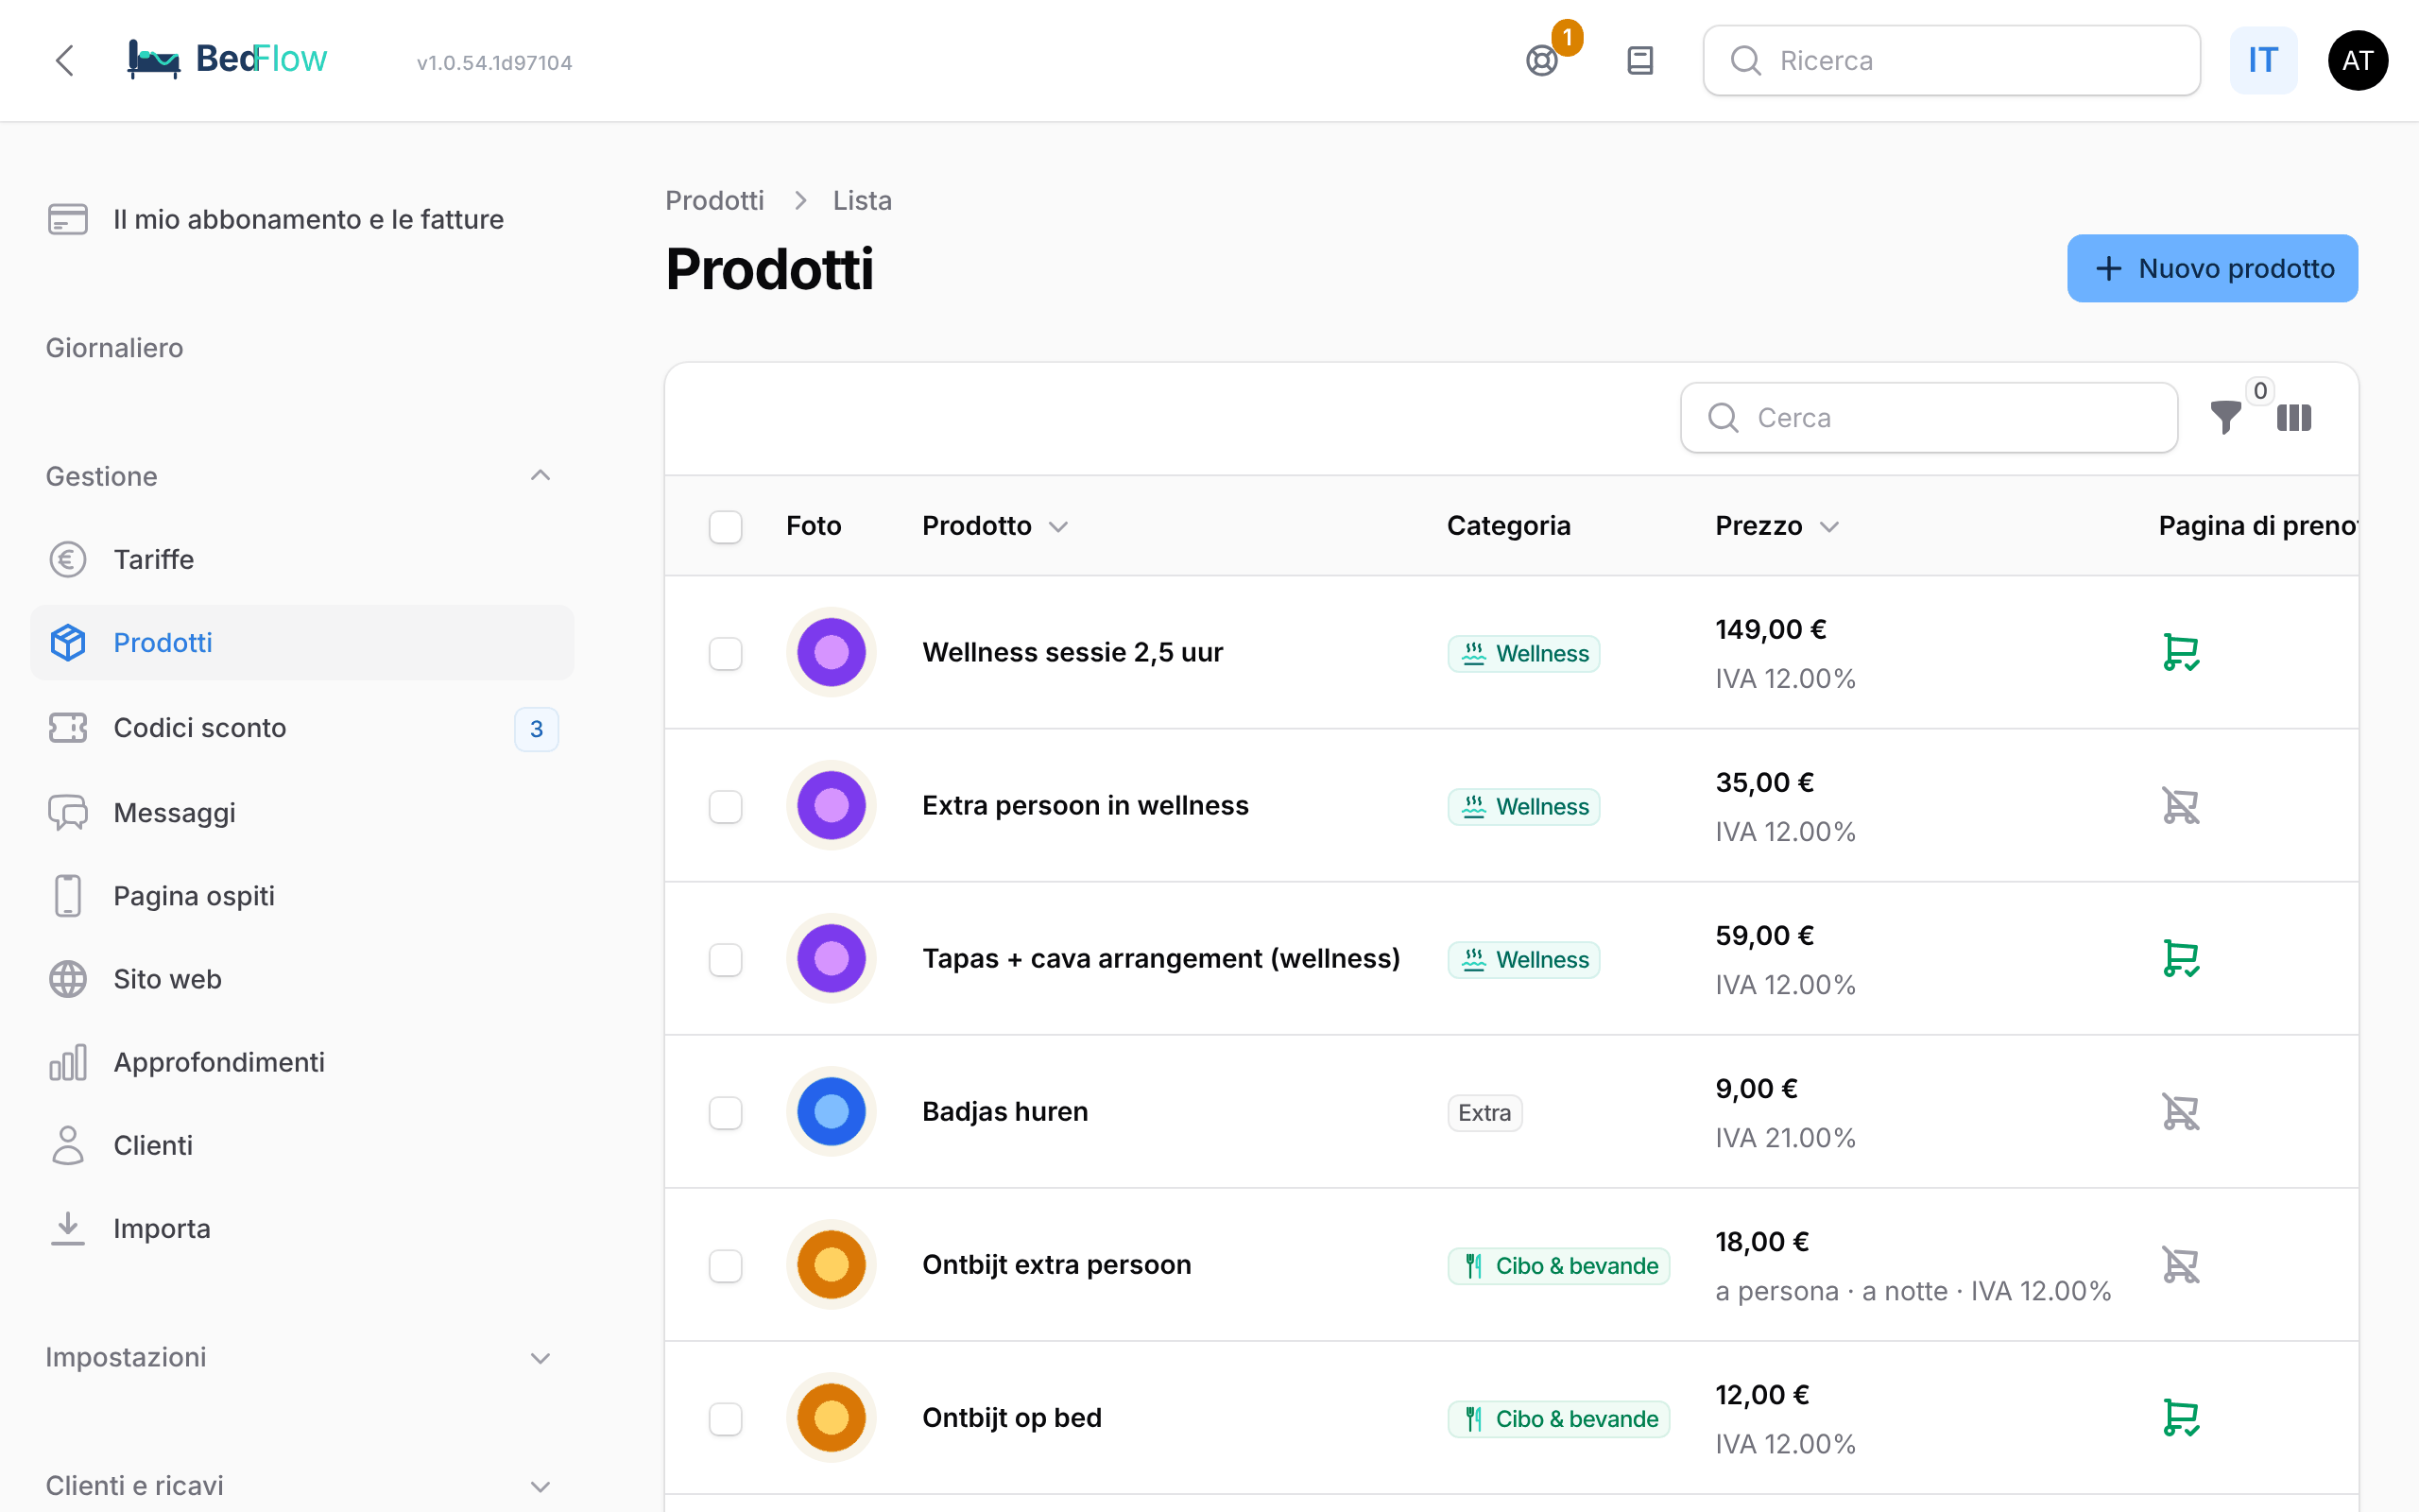Open the help lifebuoy icon with notification badge
The width and height of the screenshot is (2419, 1512).
point(1542,61)
